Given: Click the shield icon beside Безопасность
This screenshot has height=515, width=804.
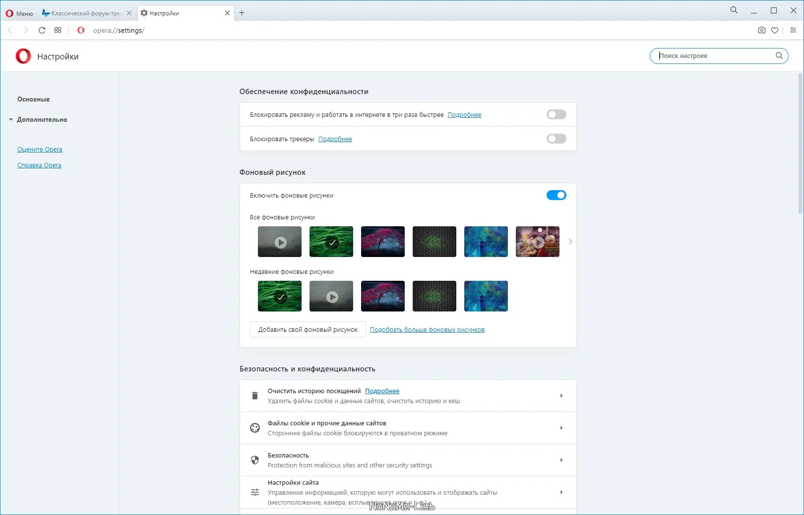Looking at the screenshot, I should [x=255, y=460].
